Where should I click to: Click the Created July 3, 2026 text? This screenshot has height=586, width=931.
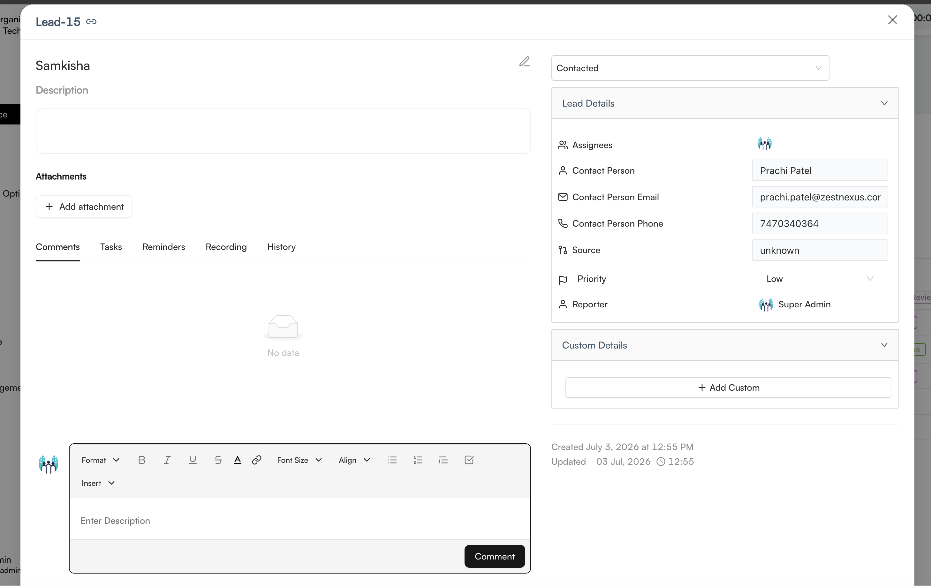tap(622, 447)
